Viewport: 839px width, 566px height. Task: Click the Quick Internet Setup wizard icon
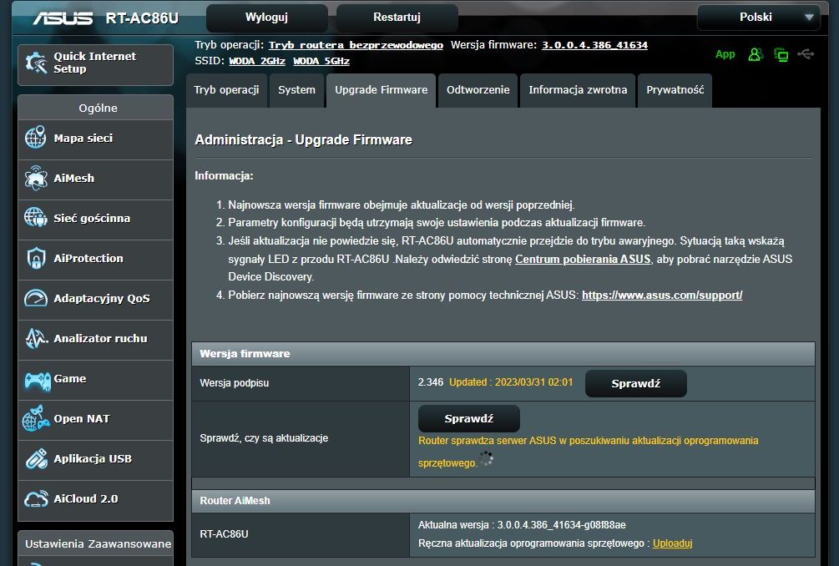36,63
